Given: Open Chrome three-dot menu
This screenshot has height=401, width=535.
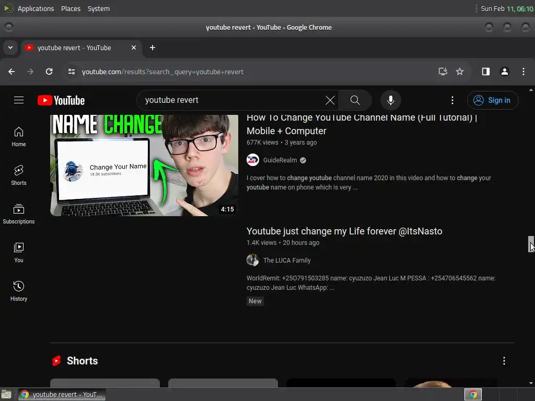Looking at the screenshot, I should 524,72.
